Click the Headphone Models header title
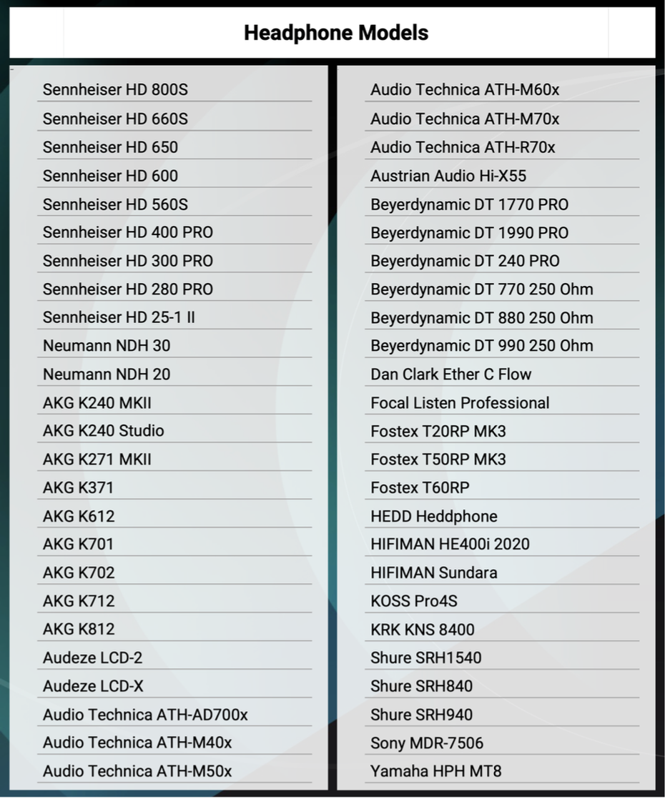The height and width of the screenshot is (799, 665). tap(335, 33)
